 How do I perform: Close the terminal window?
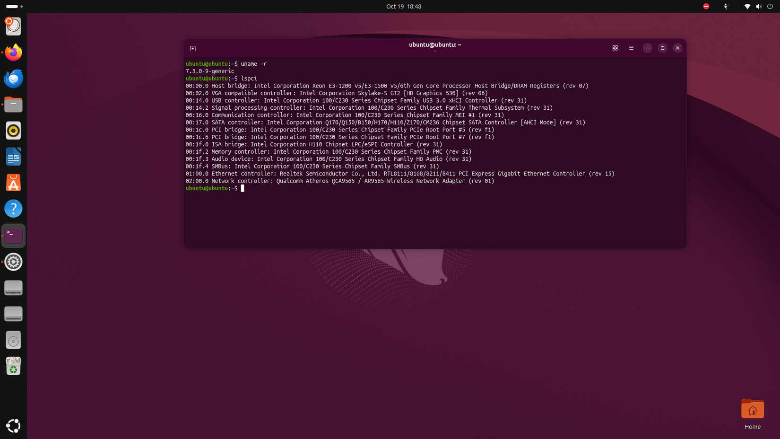pyautogui.click(x=677, y=48)
